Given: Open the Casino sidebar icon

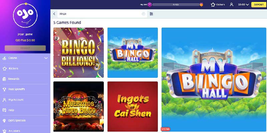Looking at the screenshot, I should pos(4,58).
